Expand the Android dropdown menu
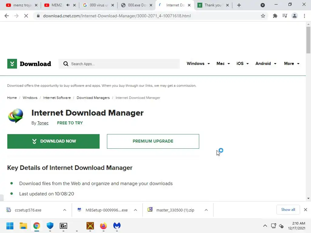311x233 pixels. [x=266, y=64]
